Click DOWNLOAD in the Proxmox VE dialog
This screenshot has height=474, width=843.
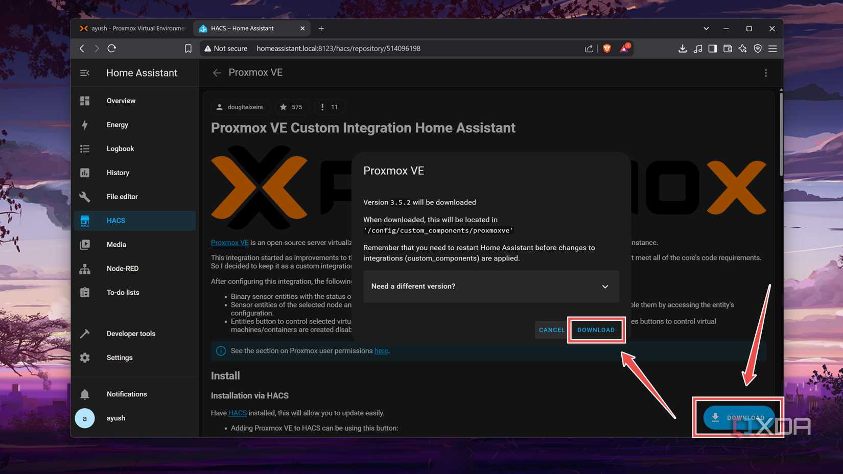596,329
